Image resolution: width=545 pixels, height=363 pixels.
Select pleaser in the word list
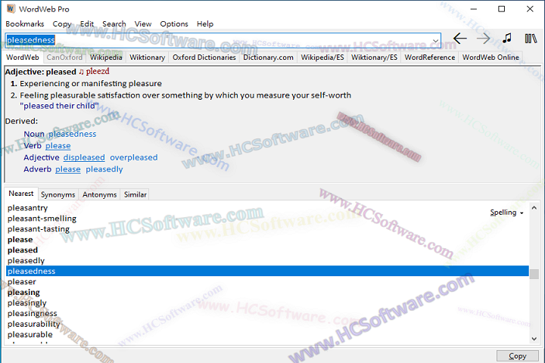[x=21, y=282]
